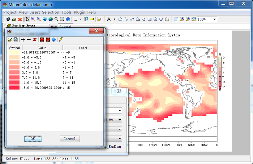Click the Value column header
The height and width of the screenshot is (164, 253).
pos(42,48)
